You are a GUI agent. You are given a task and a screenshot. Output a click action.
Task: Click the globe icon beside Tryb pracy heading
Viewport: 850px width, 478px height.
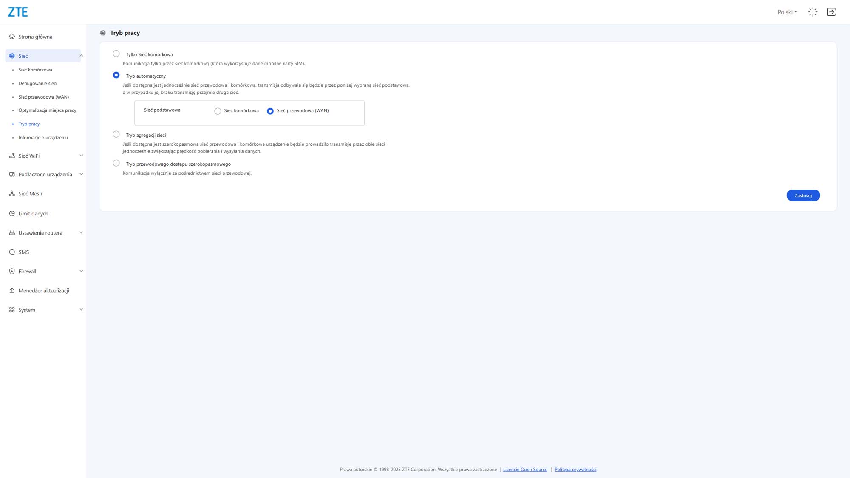103,33
